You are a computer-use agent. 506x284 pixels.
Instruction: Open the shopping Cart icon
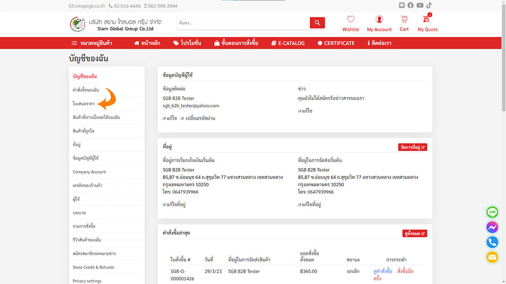coord(404,20)
